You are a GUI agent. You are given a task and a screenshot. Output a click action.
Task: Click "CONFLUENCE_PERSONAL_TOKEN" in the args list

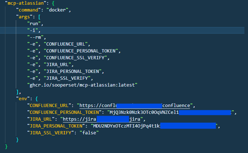pos(81,51)
